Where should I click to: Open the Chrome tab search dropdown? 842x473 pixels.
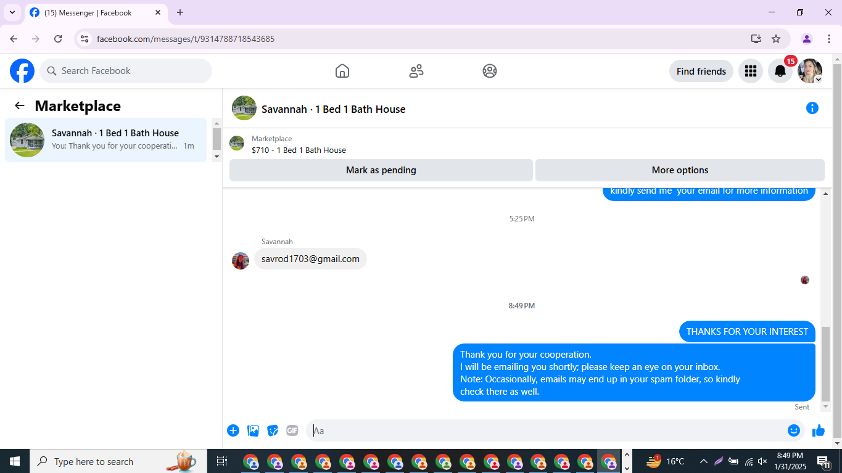tap(12, 12)
